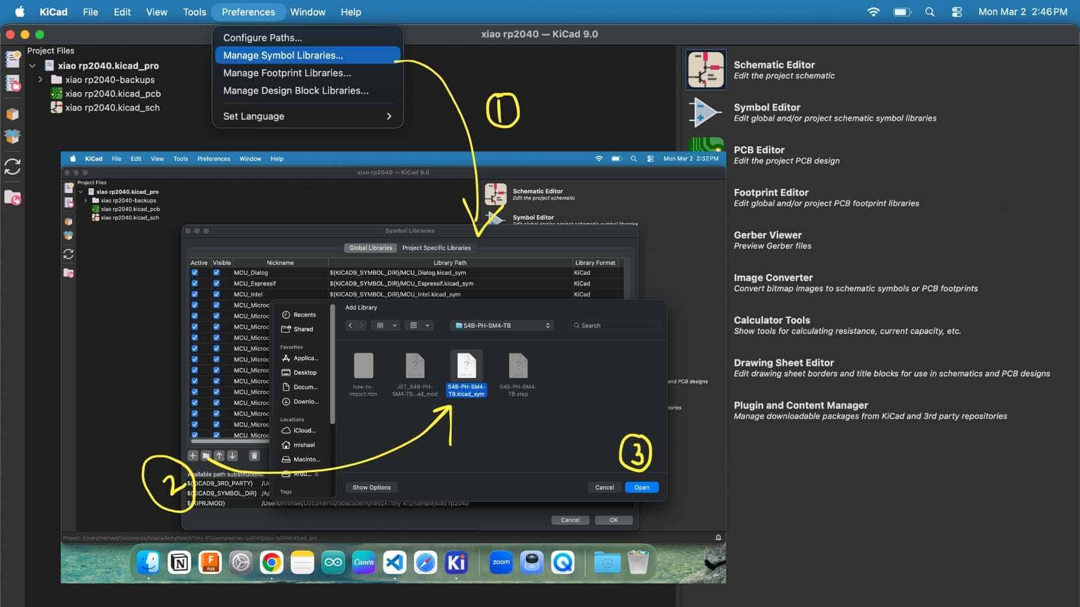Launch Symbol Editor from the right-hand launcher panel
The image size is (1080, 607).
coord(705,112)
